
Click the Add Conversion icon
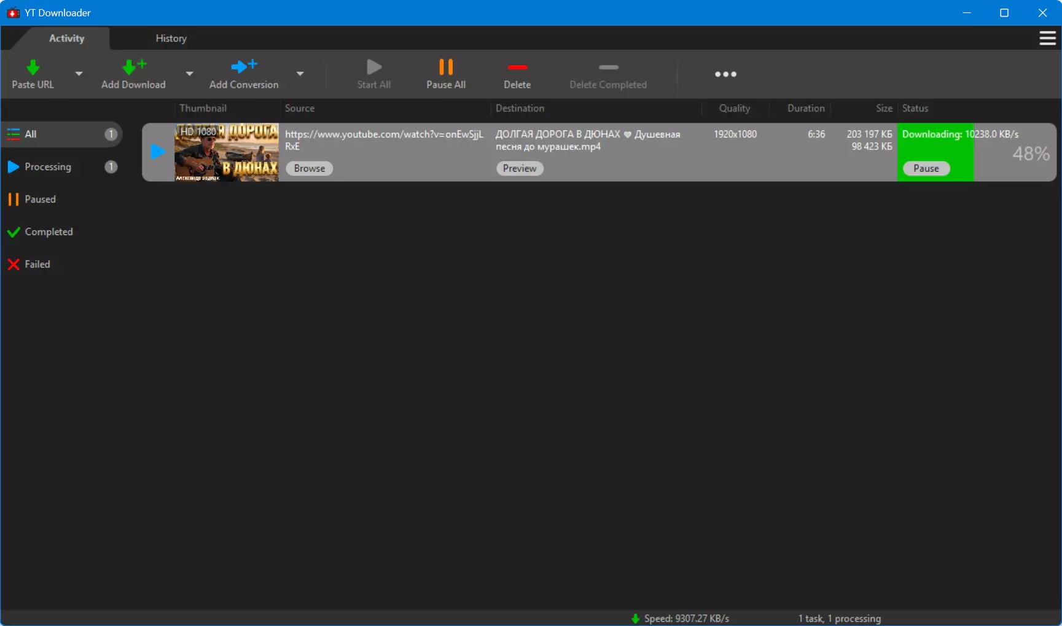[244, 66]
